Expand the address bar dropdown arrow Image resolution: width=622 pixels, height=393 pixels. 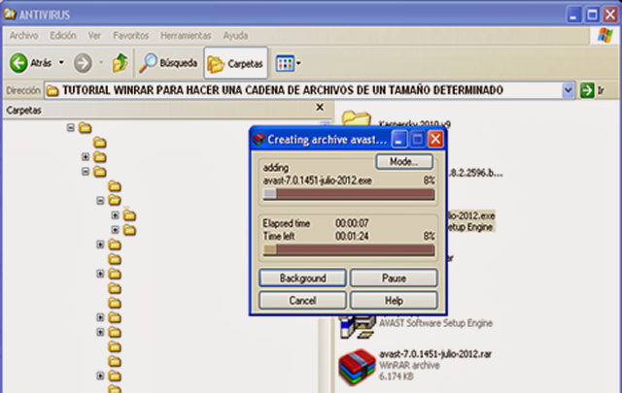click(x=568, y=90)
